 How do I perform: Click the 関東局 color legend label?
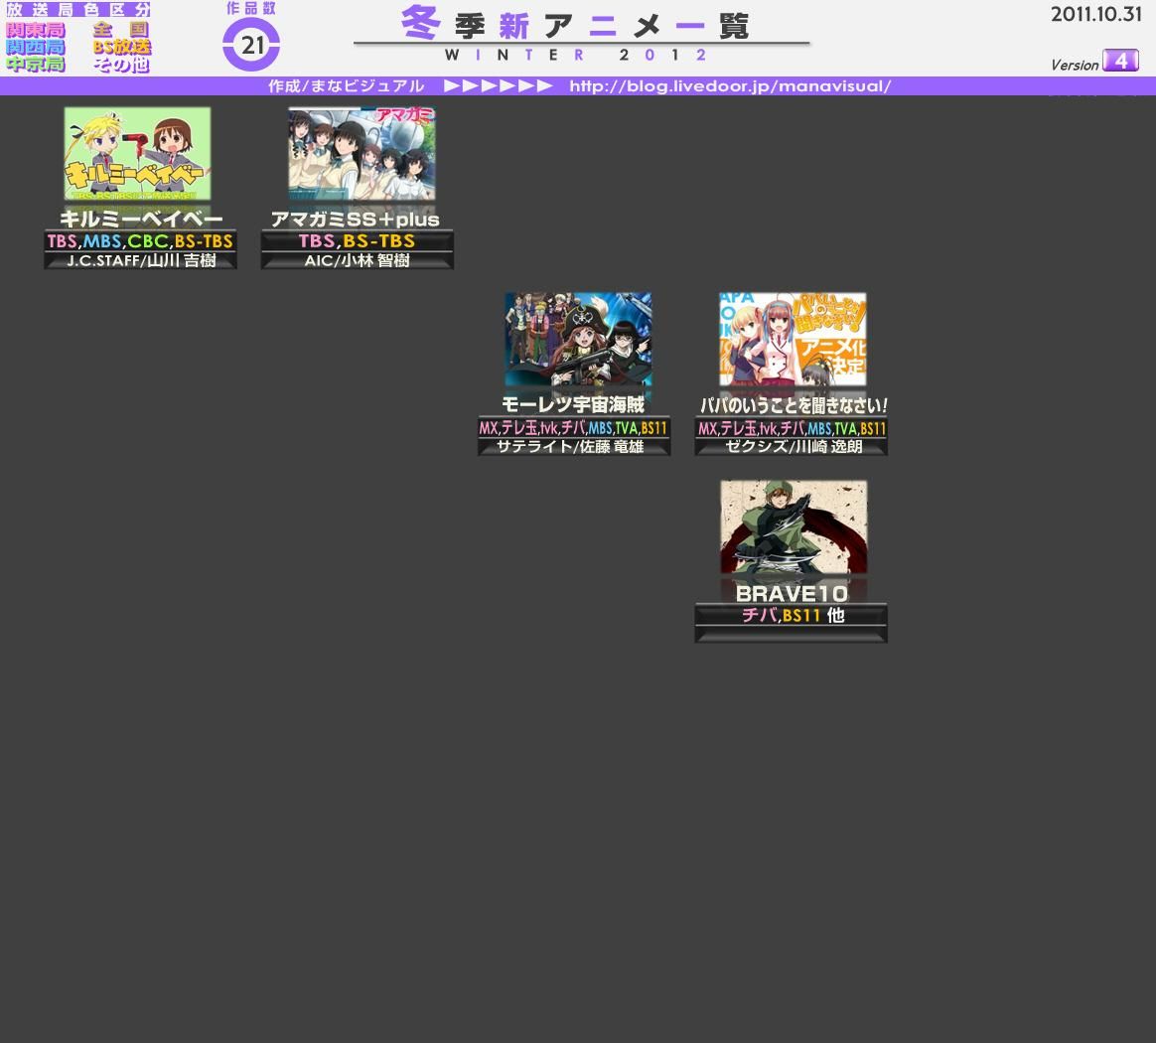[x=36, y=30]
